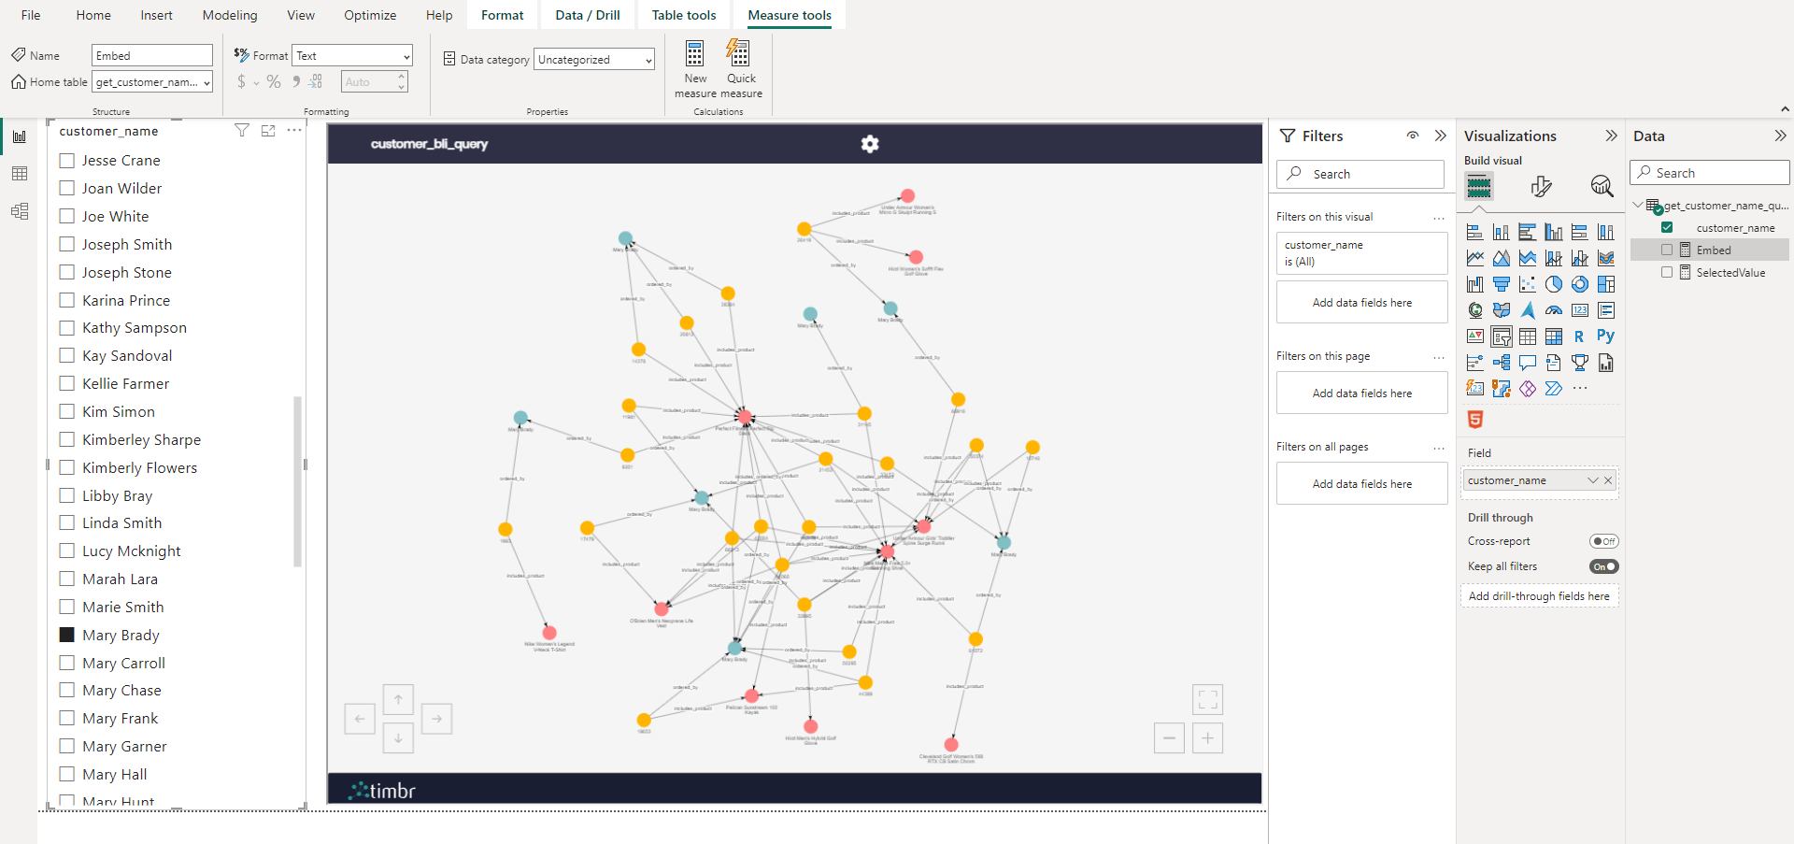Choose the Scatter chart visual
The image size is (1794, 844).
1528,284
